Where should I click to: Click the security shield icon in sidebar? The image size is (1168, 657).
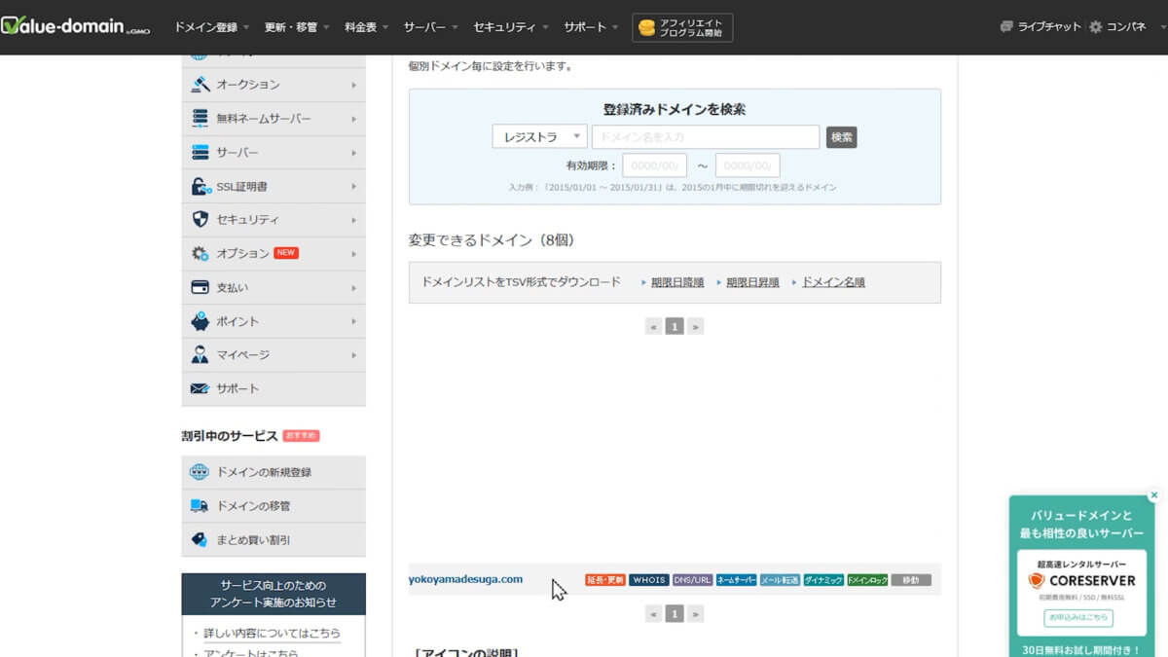201,219
